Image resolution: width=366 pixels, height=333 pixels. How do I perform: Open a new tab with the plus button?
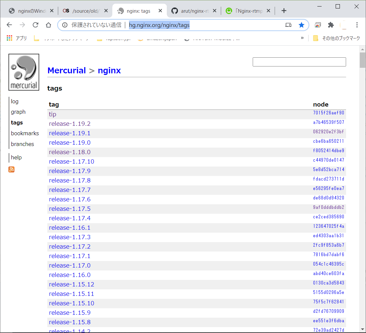284,11
